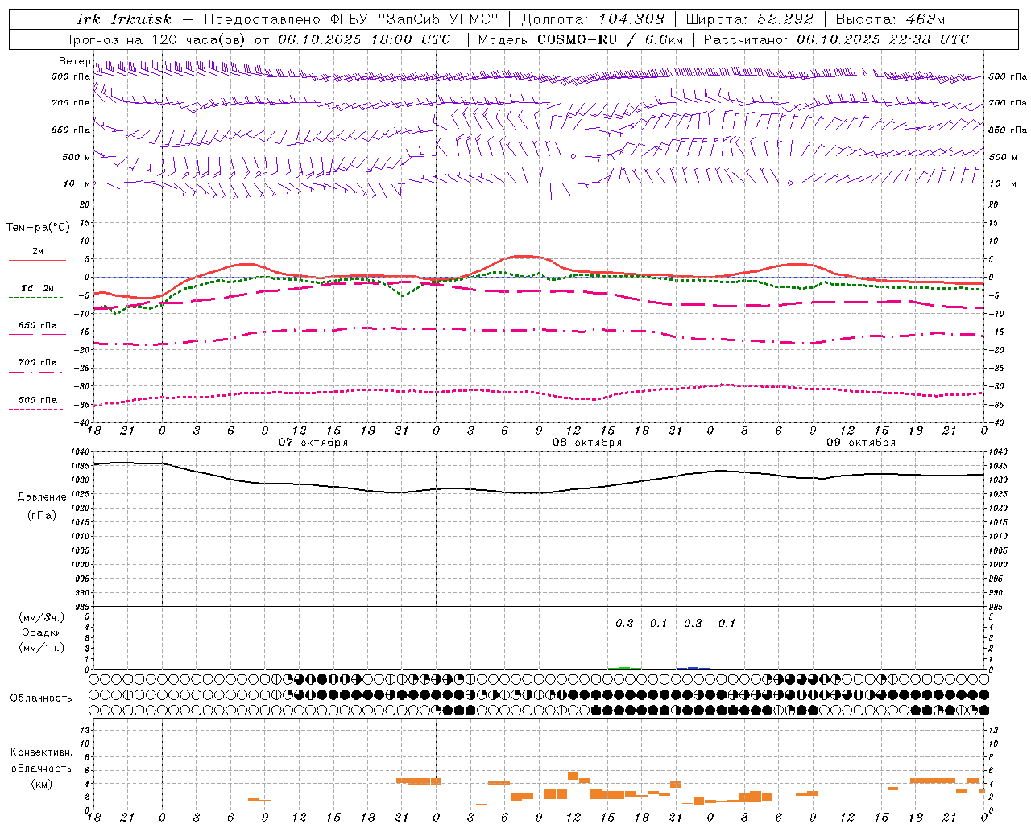The height and width of the screenshot is (824, 1031).
Task: Click the 0.2 precipitation amount
Action: [x=624, y=623]
